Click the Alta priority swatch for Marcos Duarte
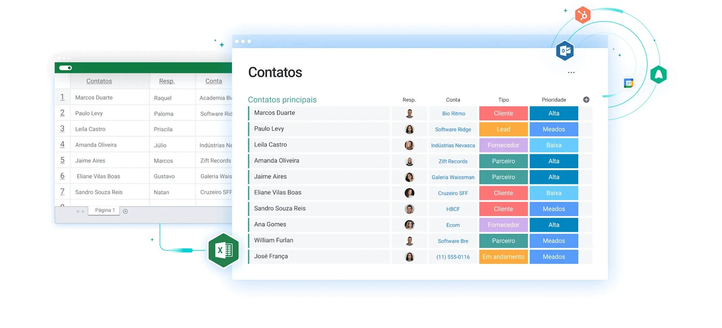722x328 pixels. (553, 113)
